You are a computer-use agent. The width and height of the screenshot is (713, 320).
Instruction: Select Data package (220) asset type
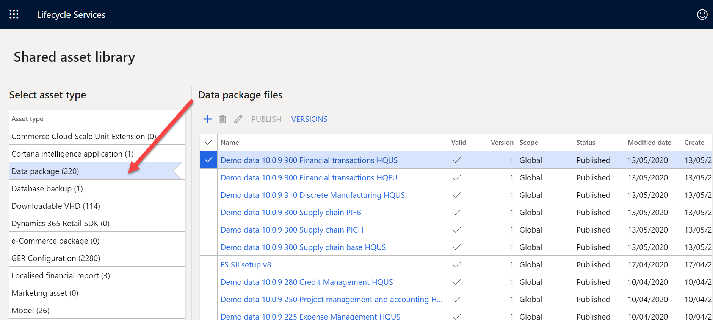coord(97,171)
